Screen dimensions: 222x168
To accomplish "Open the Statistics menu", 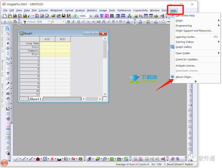I will 92,10.
